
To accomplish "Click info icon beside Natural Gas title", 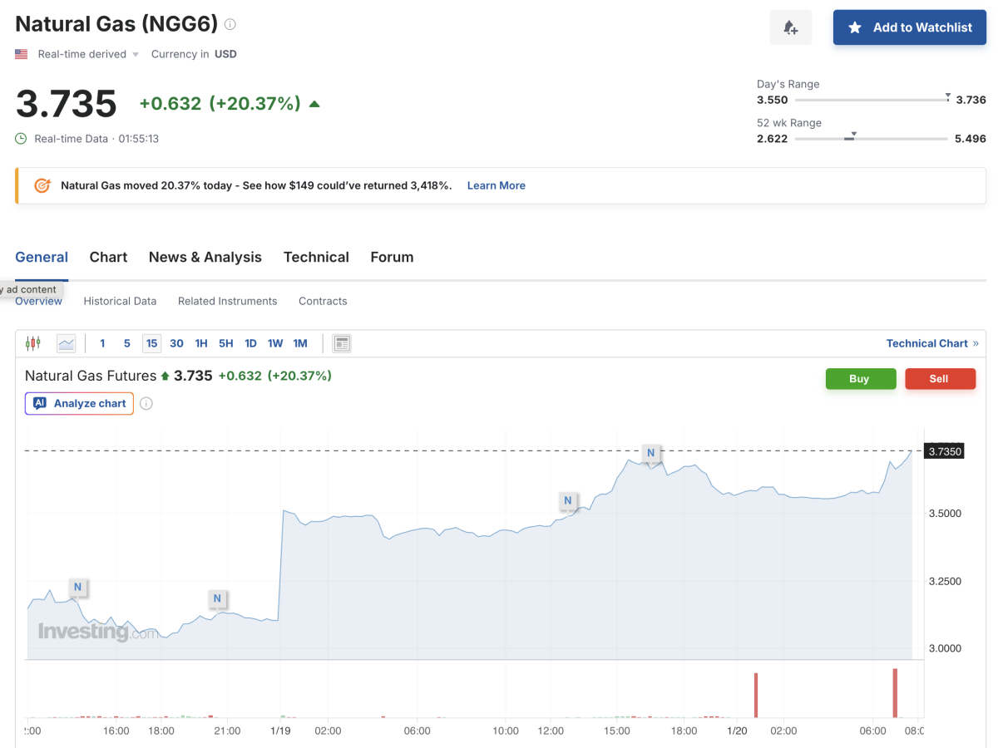I will pos(230,24).
